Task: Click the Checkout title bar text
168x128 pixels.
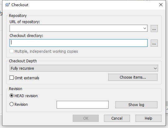Action: [20, 5]
